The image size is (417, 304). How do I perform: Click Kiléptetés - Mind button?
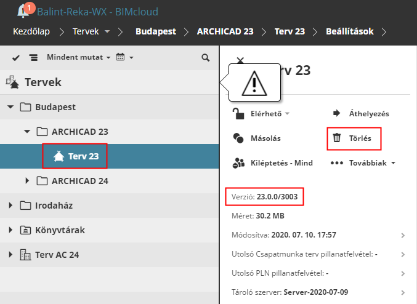click(281, 163)
